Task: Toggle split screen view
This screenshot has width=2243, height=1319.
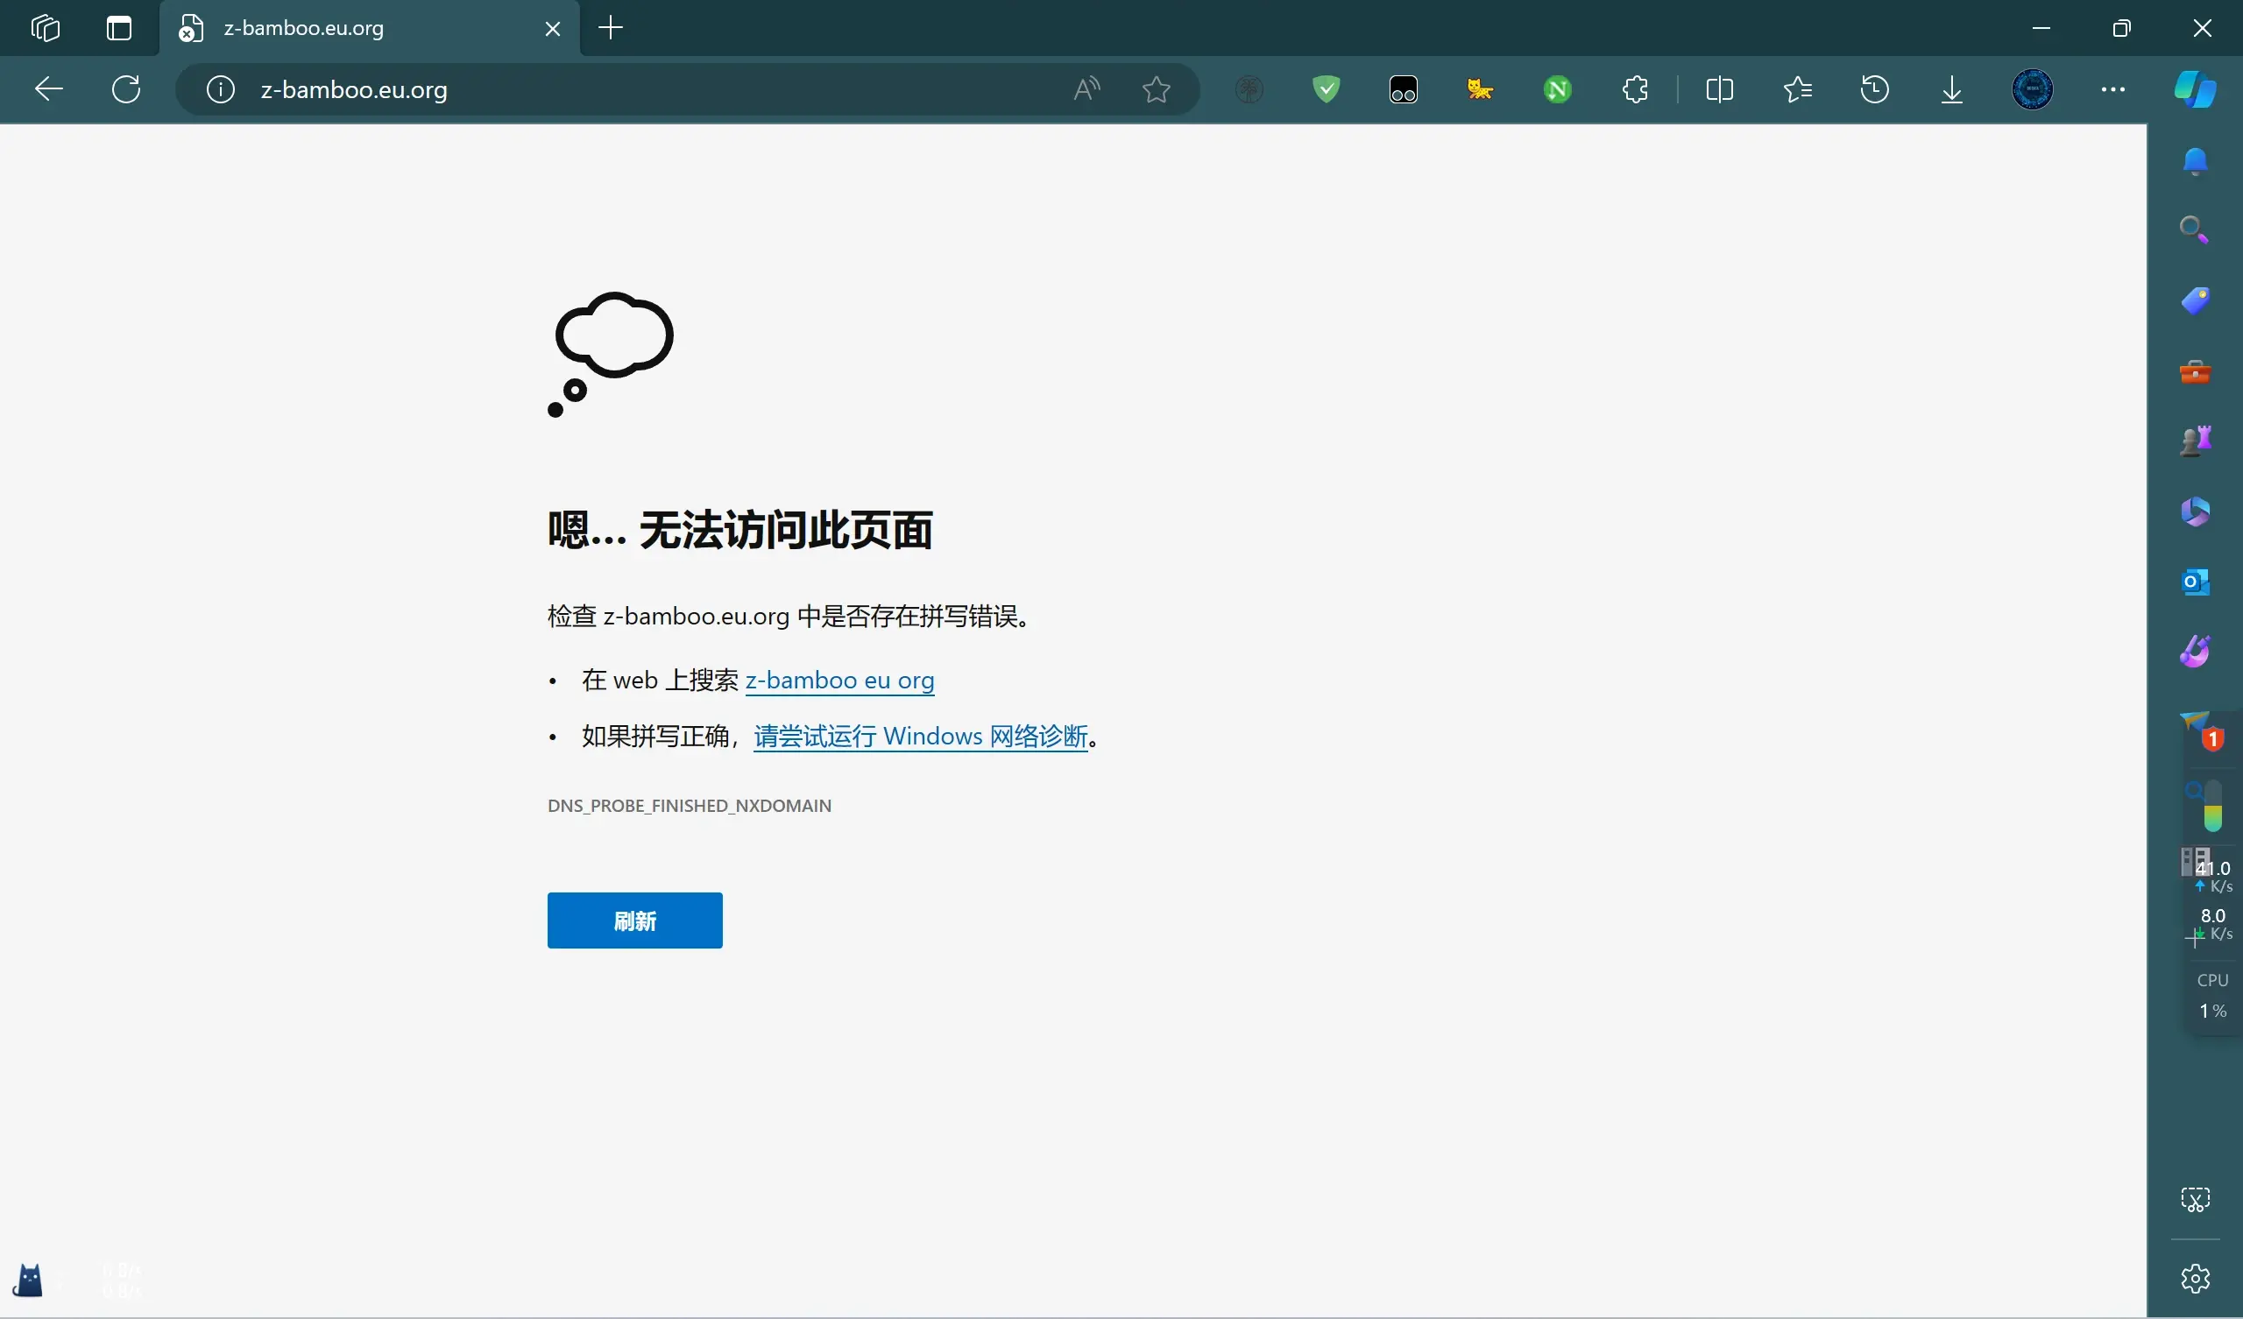Action: pyautogui.click(x=1720, y=89)
